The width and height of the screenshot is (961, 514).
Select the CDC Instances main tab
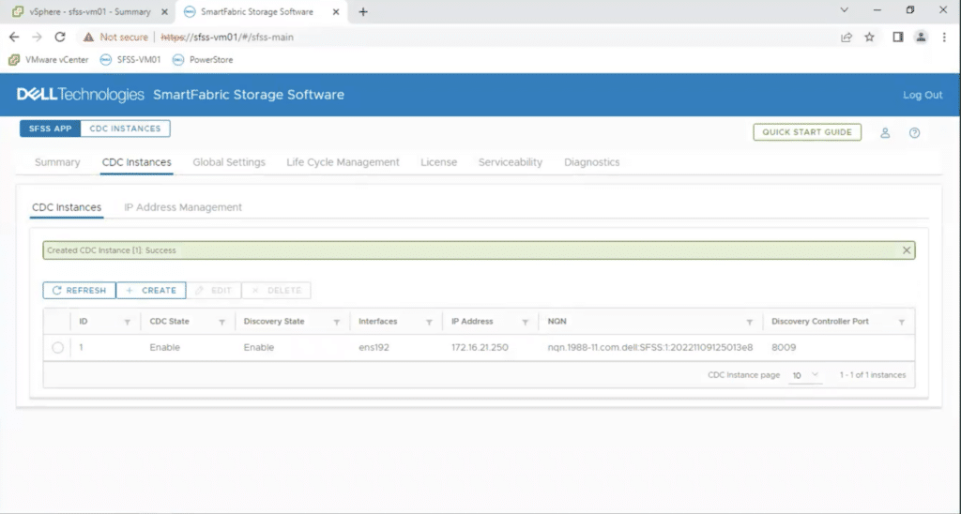coord(137,162)
